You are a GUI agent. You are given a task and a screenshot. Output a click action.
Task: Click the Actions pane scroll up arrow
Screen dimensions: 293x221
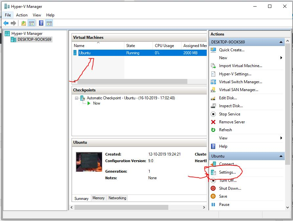coord(287,41)
